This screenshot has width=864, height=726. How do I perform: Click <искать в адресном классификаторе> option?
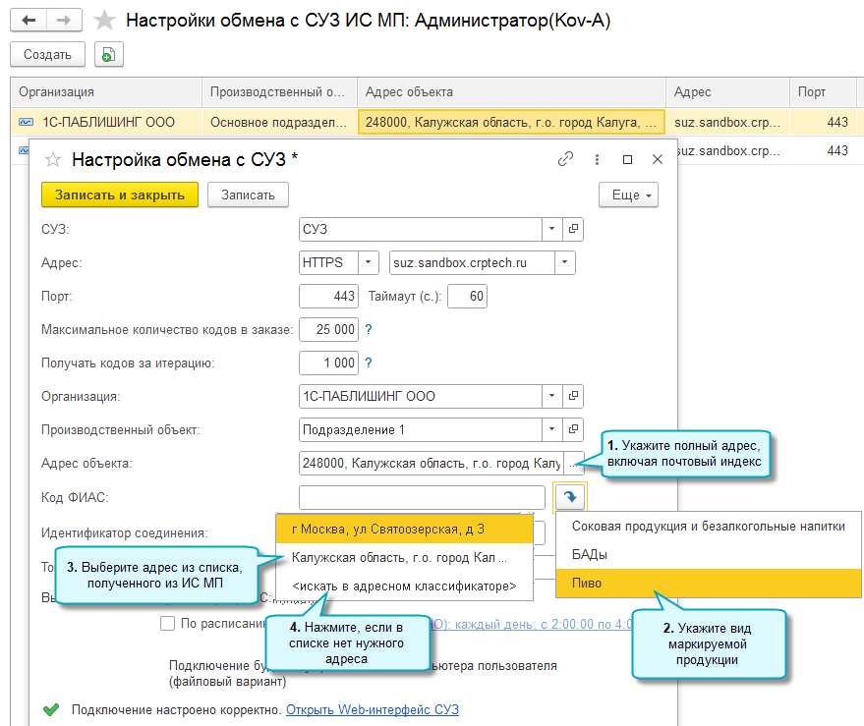pos(404,586)
